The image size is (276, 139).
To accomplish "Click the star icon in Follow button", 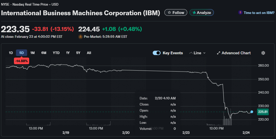I will pyautogui.click(x=169, y=12).
